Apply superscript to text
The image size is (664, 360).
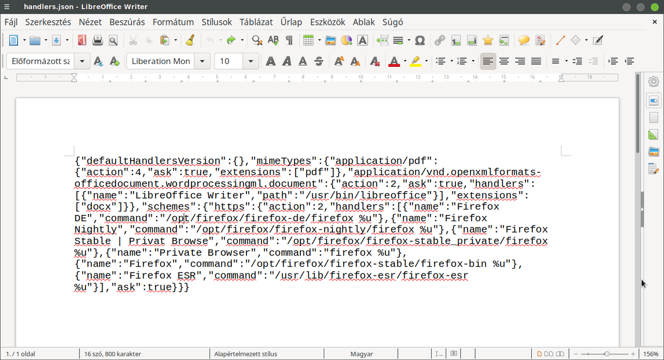pyautogui.click(x=338, y=61)
